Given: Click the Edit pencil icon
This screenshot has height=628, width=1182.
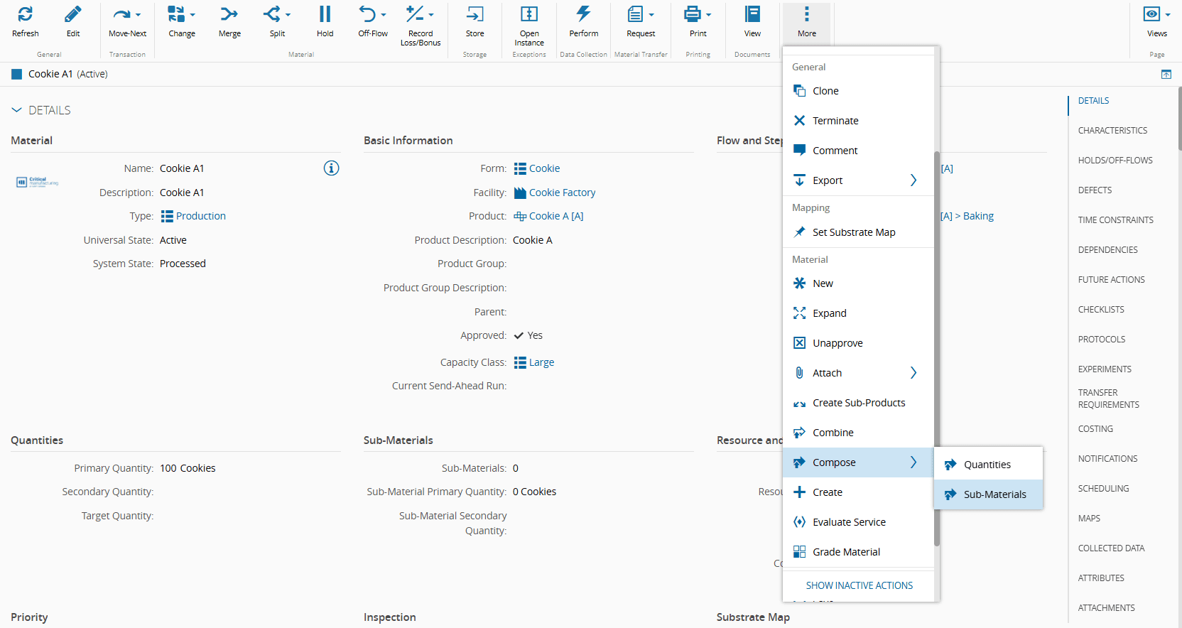Looking at the screenshot, I should point(73,15).
